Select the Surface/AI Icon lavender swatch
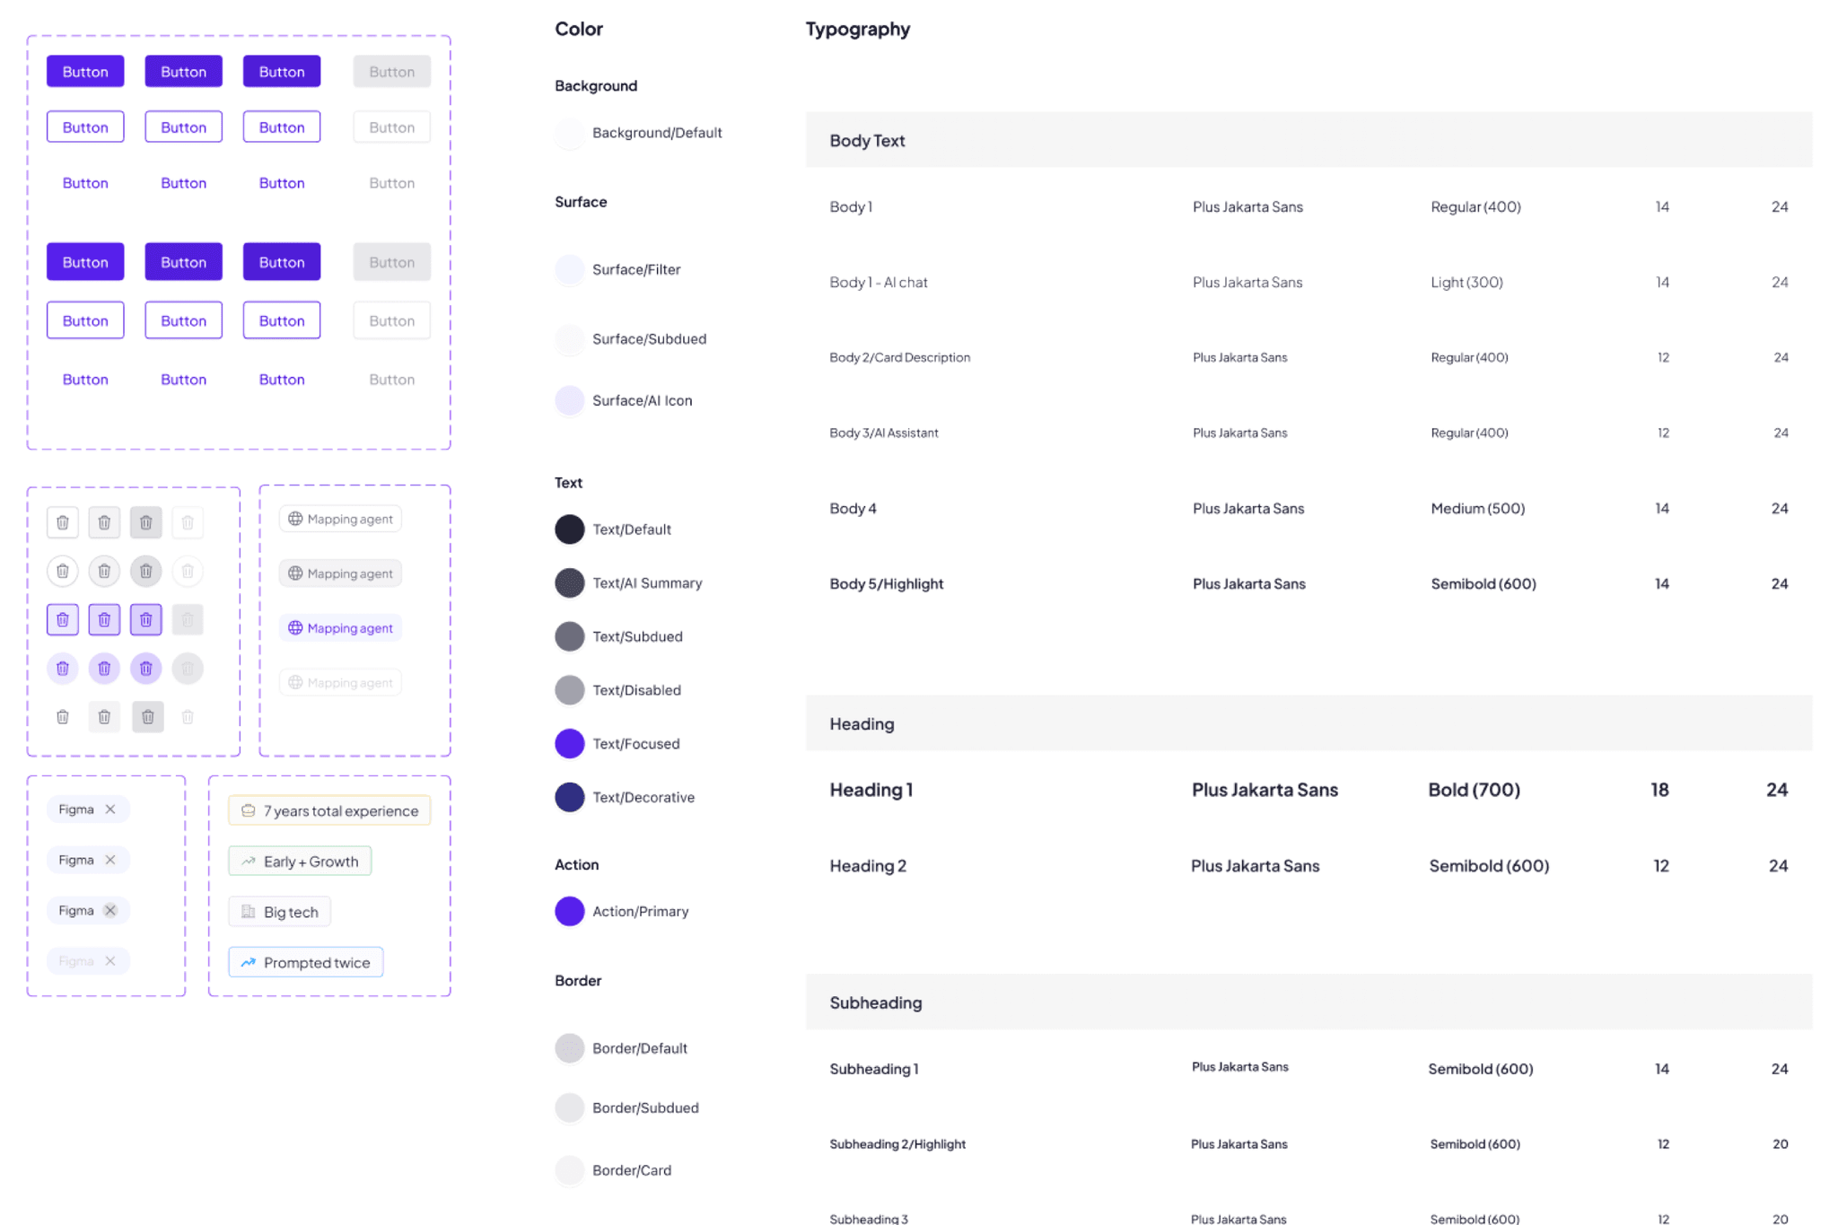The height and width of the screenshot is (1225, 1838). tap(570, 400)
